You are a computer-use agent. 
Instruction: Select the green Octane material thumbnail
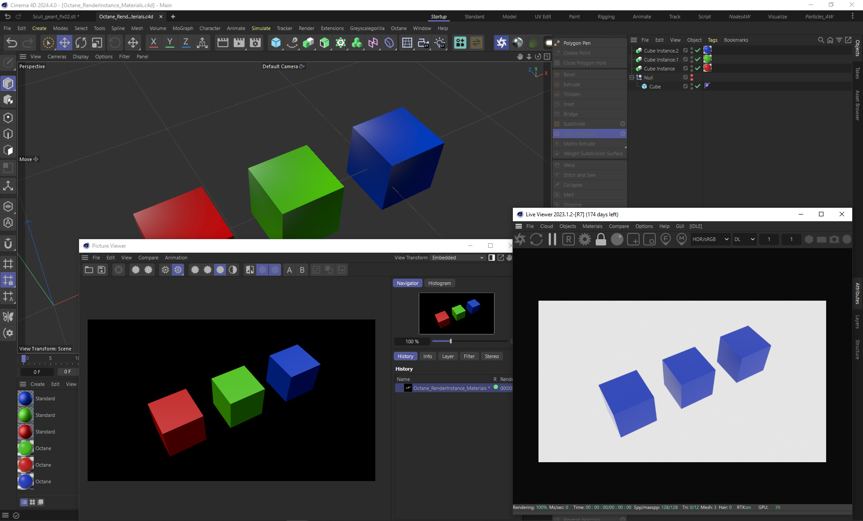point(26,448)
